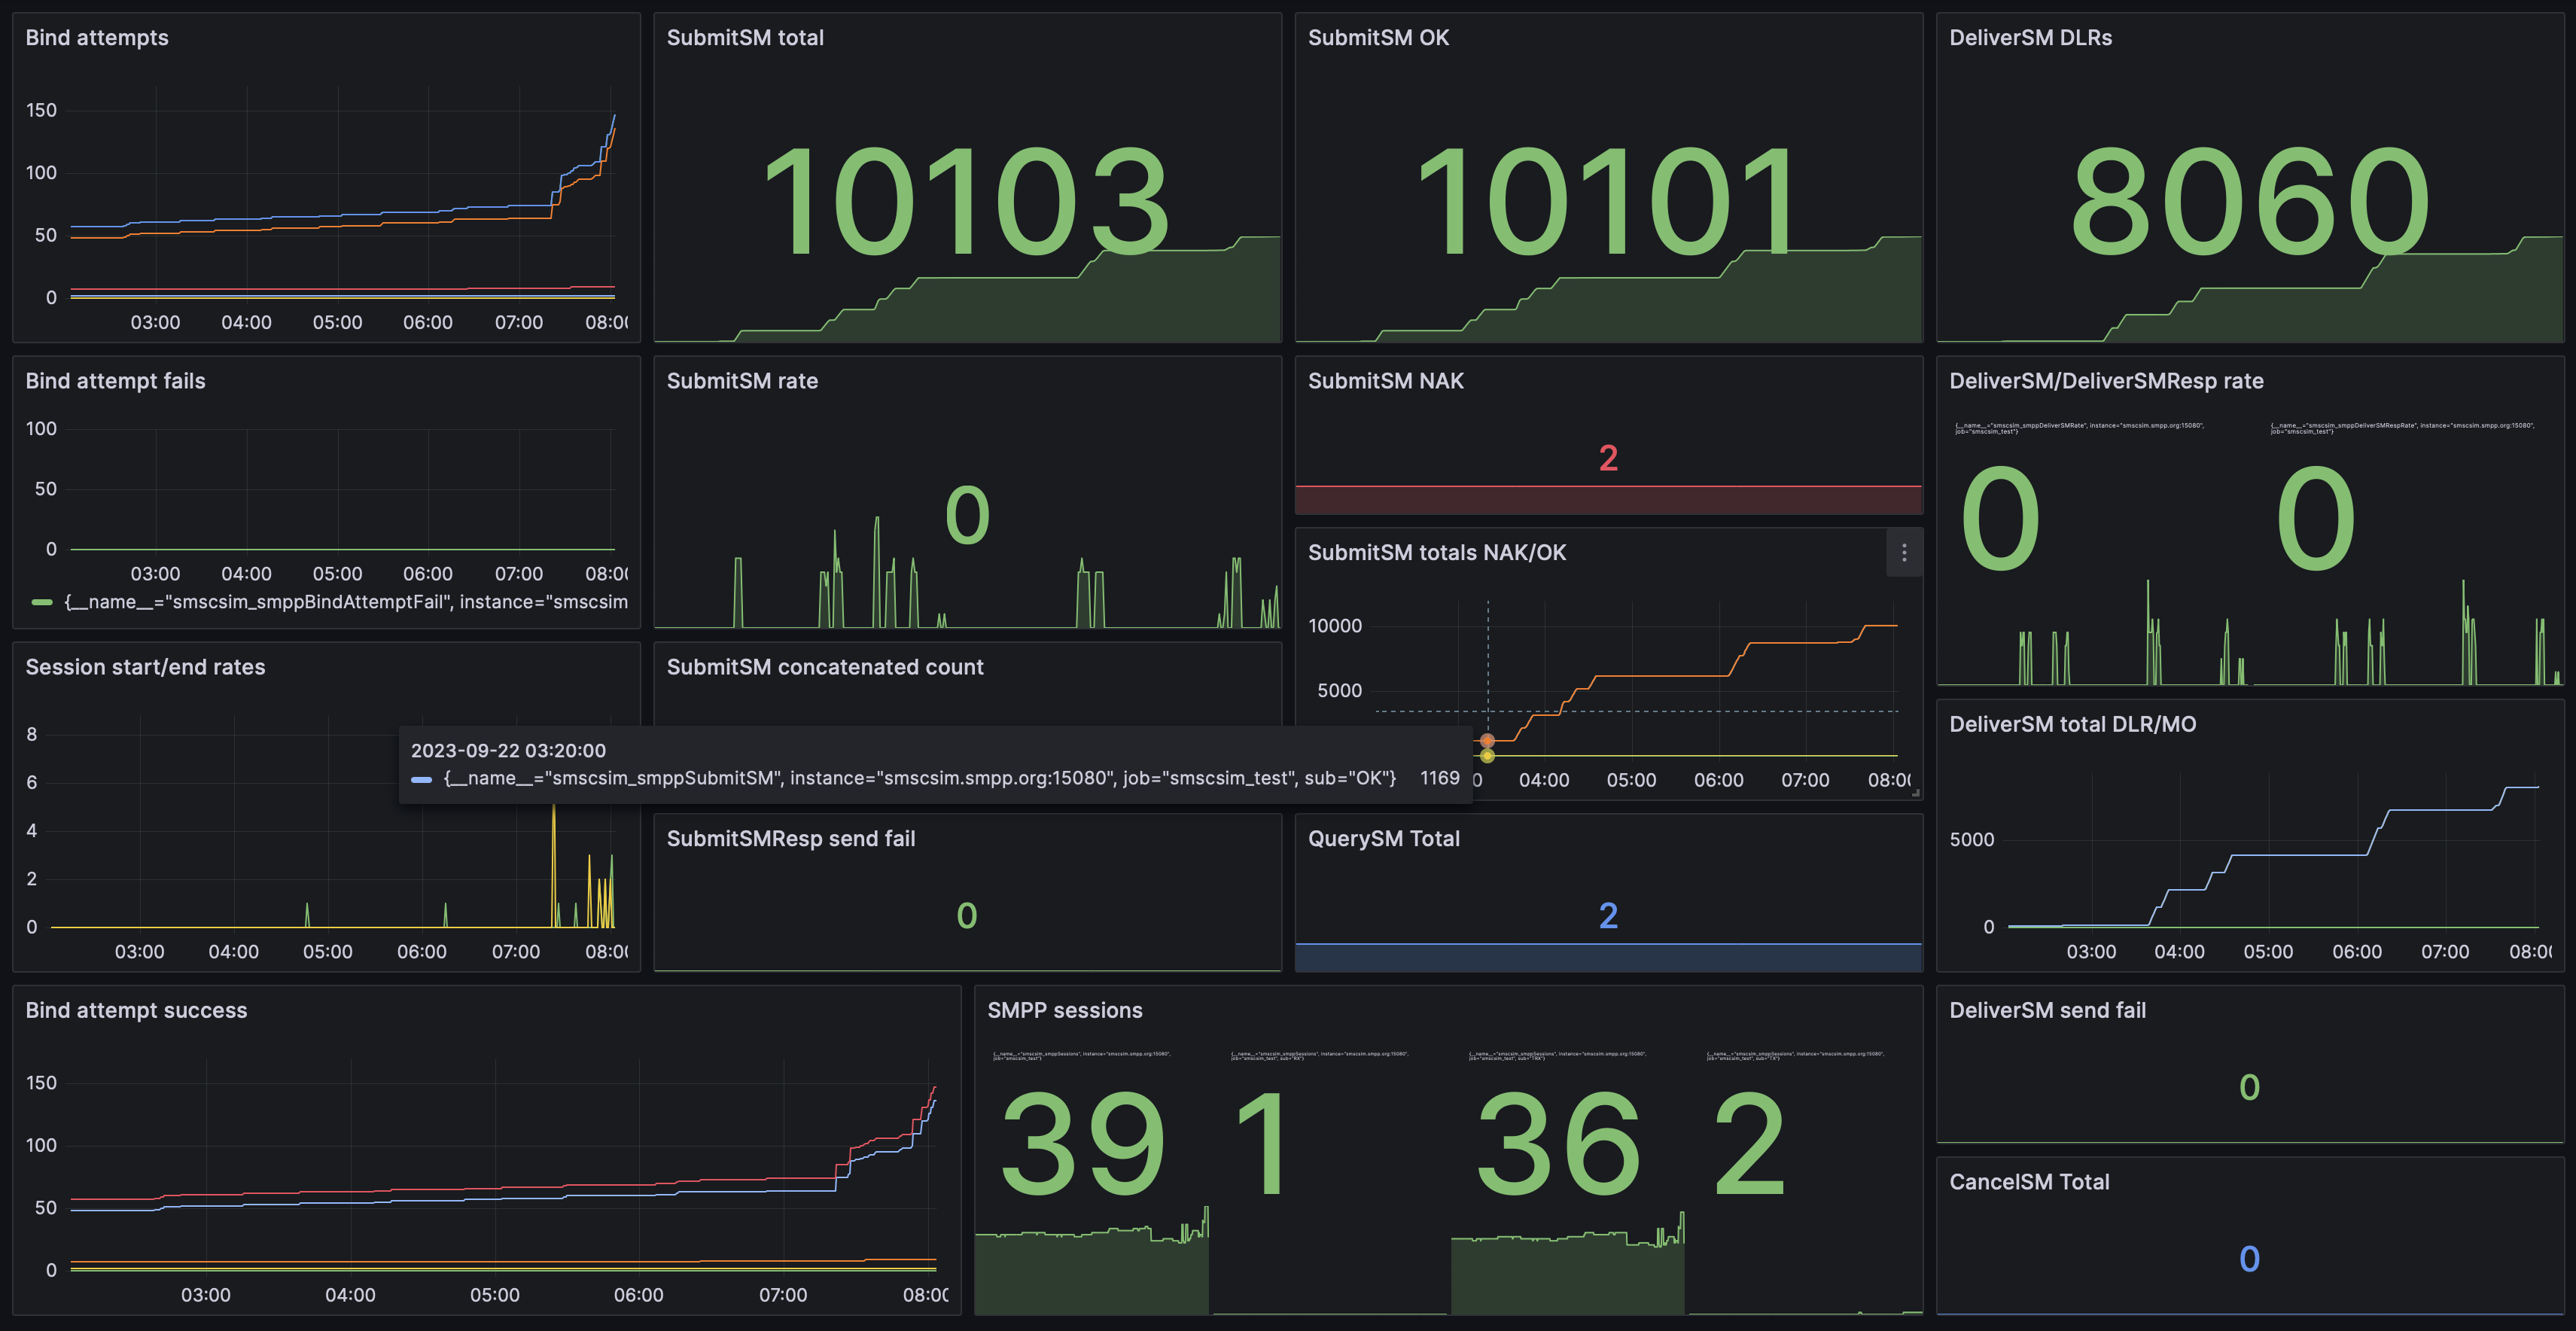The width and height of the screenshot is (2576, 1331).
Task: Open the Session start/end rates panel menu
Action: coord(146,666)
